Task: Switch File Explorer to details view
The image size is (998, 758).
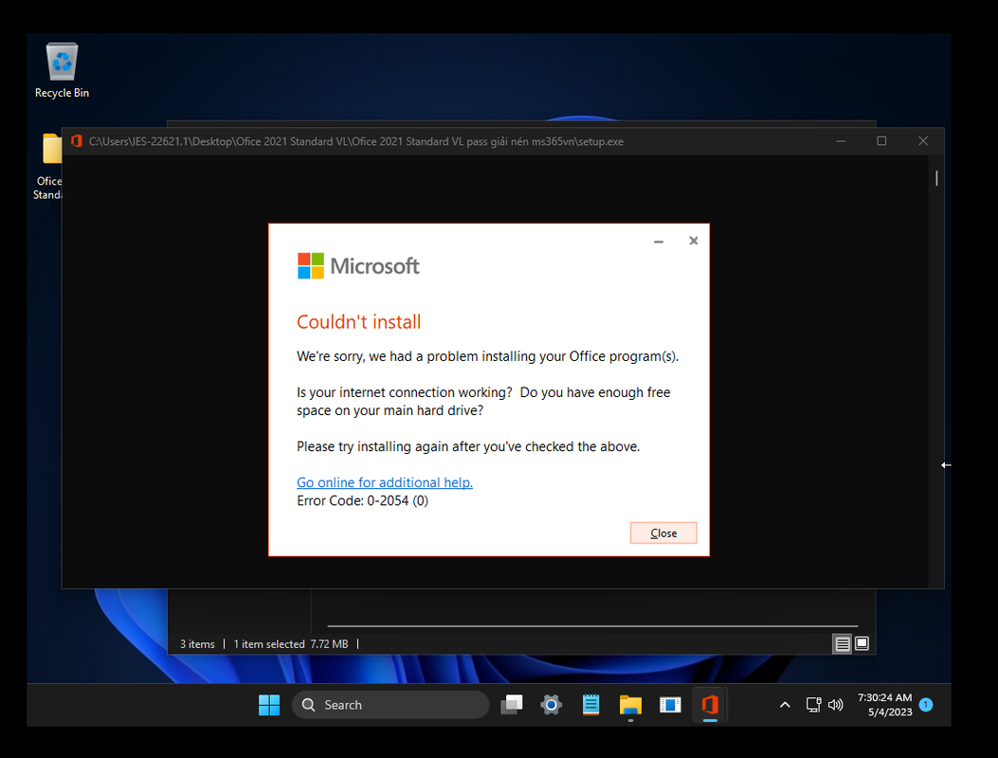Action: click(842, 644)
